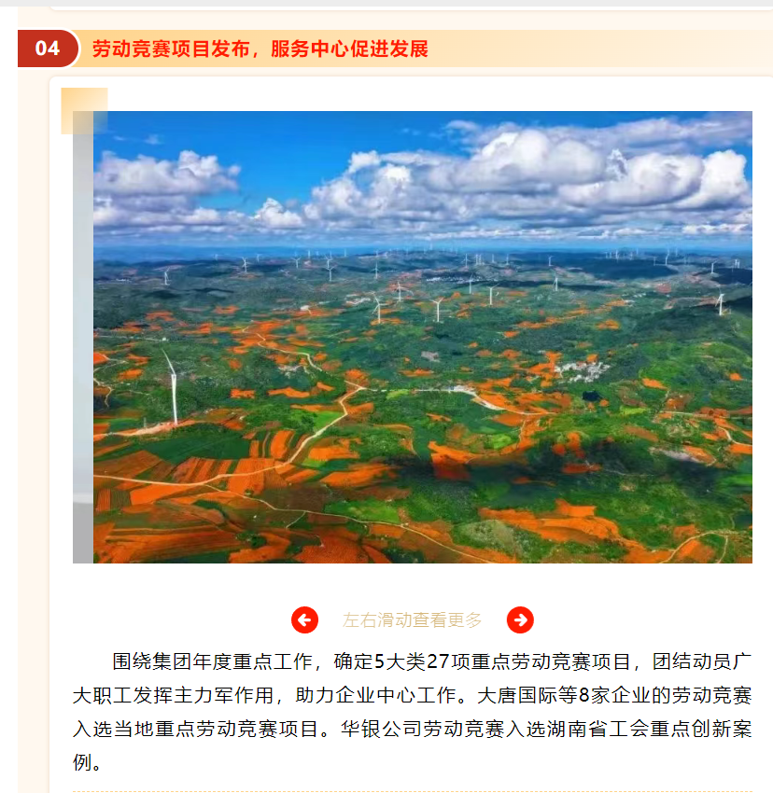Click the yellow decorative corner square above photo
Screen dimensions: 773x793
coord(84,110)
